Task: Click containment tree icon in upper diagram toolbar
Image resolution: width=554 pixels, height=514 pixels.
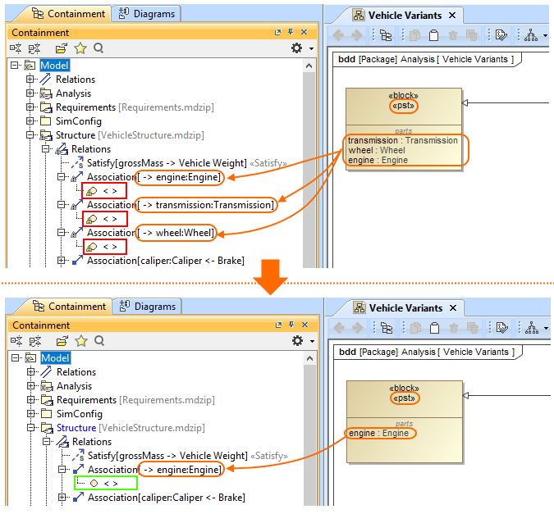Action: [386, 35]
